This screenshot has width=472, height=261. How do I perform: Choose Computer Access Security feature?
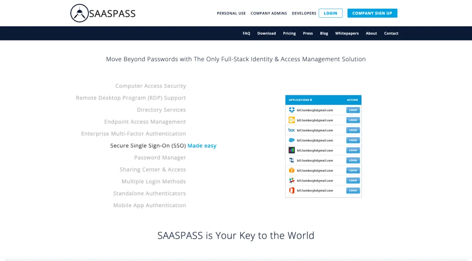[x=150, y=86]
